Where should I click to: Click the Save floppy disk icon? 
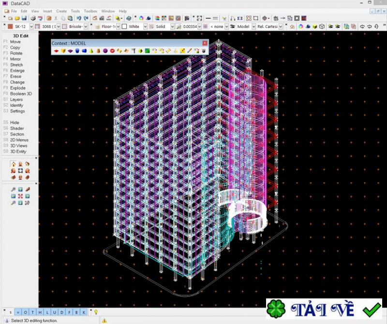point(24,18)
